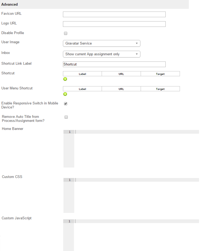Image resolution: width=220 pixels, height=251 pixels.
Task: Add a new User Menu Shortcut row
Action: click(65, 94)
